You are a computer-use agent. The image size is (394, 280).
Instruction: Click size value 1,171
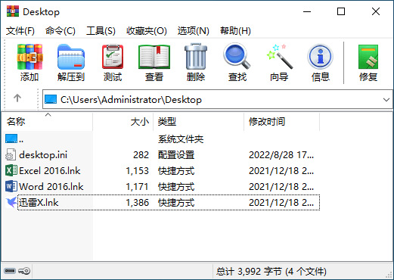point(138,187)
